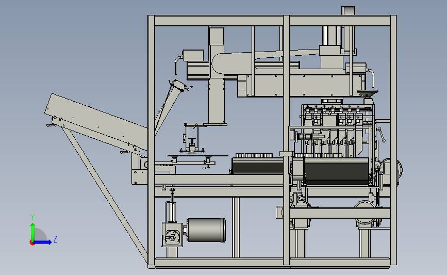Select the cylindrical electric motor in lower frame
This screenshot has height=275, width=447.
point(206,230)
